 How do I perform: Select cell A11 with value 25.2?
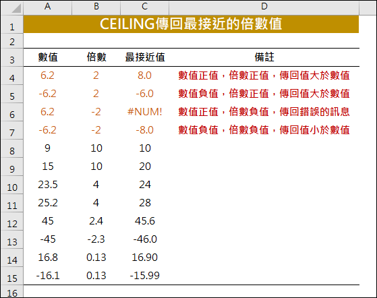48,203
